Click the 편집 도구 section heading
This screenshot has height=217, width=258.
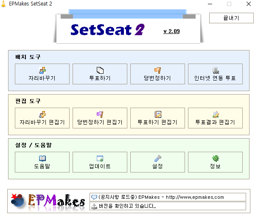coord(28,101)
